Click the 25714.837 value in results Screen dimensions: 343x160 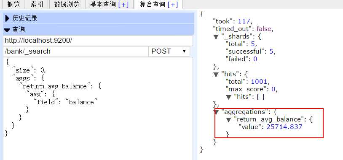point(284,127)
